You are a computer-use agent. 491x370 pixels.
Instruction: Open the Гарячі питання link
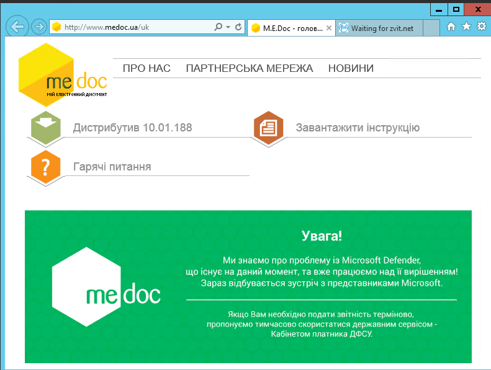pyautogui.click(x=112, y=167)
